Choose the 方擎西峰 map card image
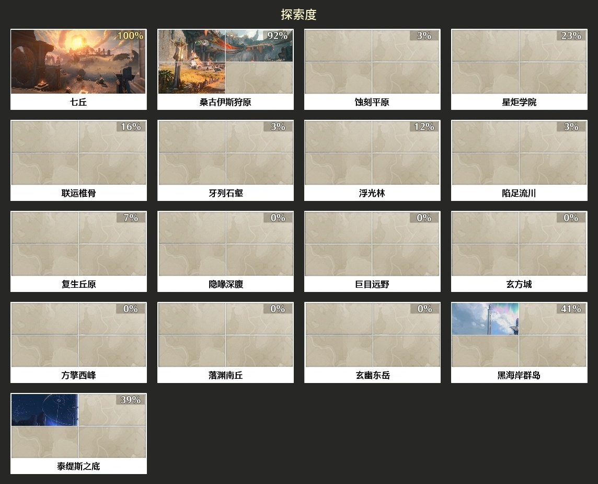The height and width of the screenshot is (484, 598). (78, 335)
